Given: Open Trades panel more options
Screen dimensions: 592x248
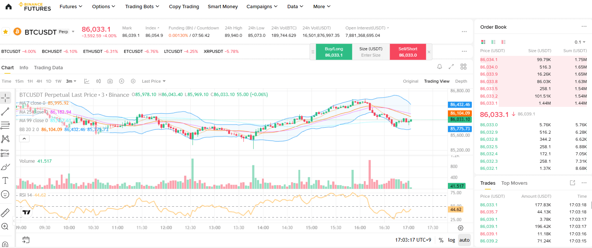Looking at the screenshot, I should point(584,183).
